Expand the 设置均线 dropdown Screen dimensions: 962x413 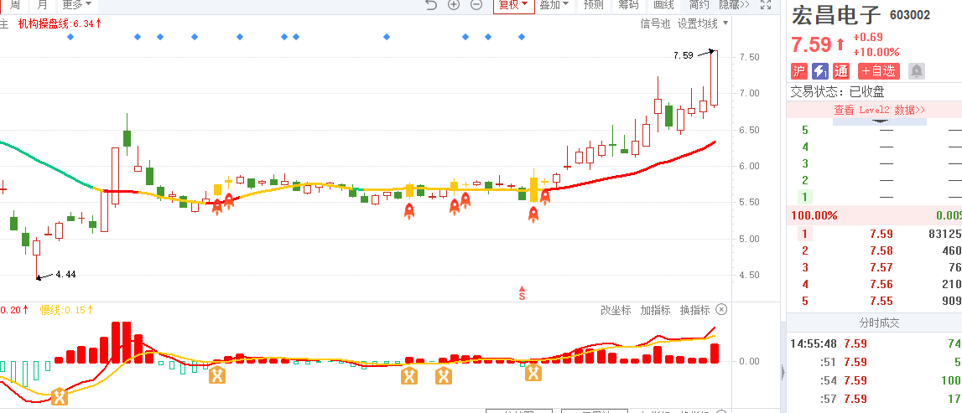[x=703, y=24]
